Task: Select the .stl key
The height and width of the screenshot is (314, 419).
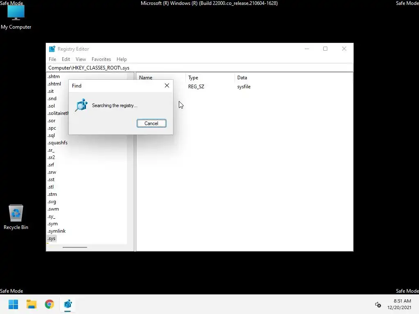Action: (50, 187)
